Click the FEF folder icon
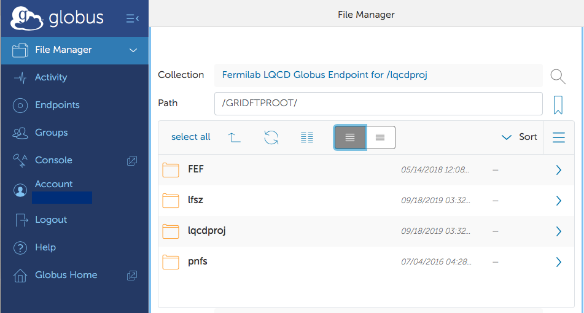The height and width of the screenshot is (313, 584). pyautogui.click(x=171, y=170)
